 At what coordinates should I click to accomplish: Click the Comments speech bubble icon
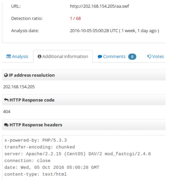click(100, 57)
